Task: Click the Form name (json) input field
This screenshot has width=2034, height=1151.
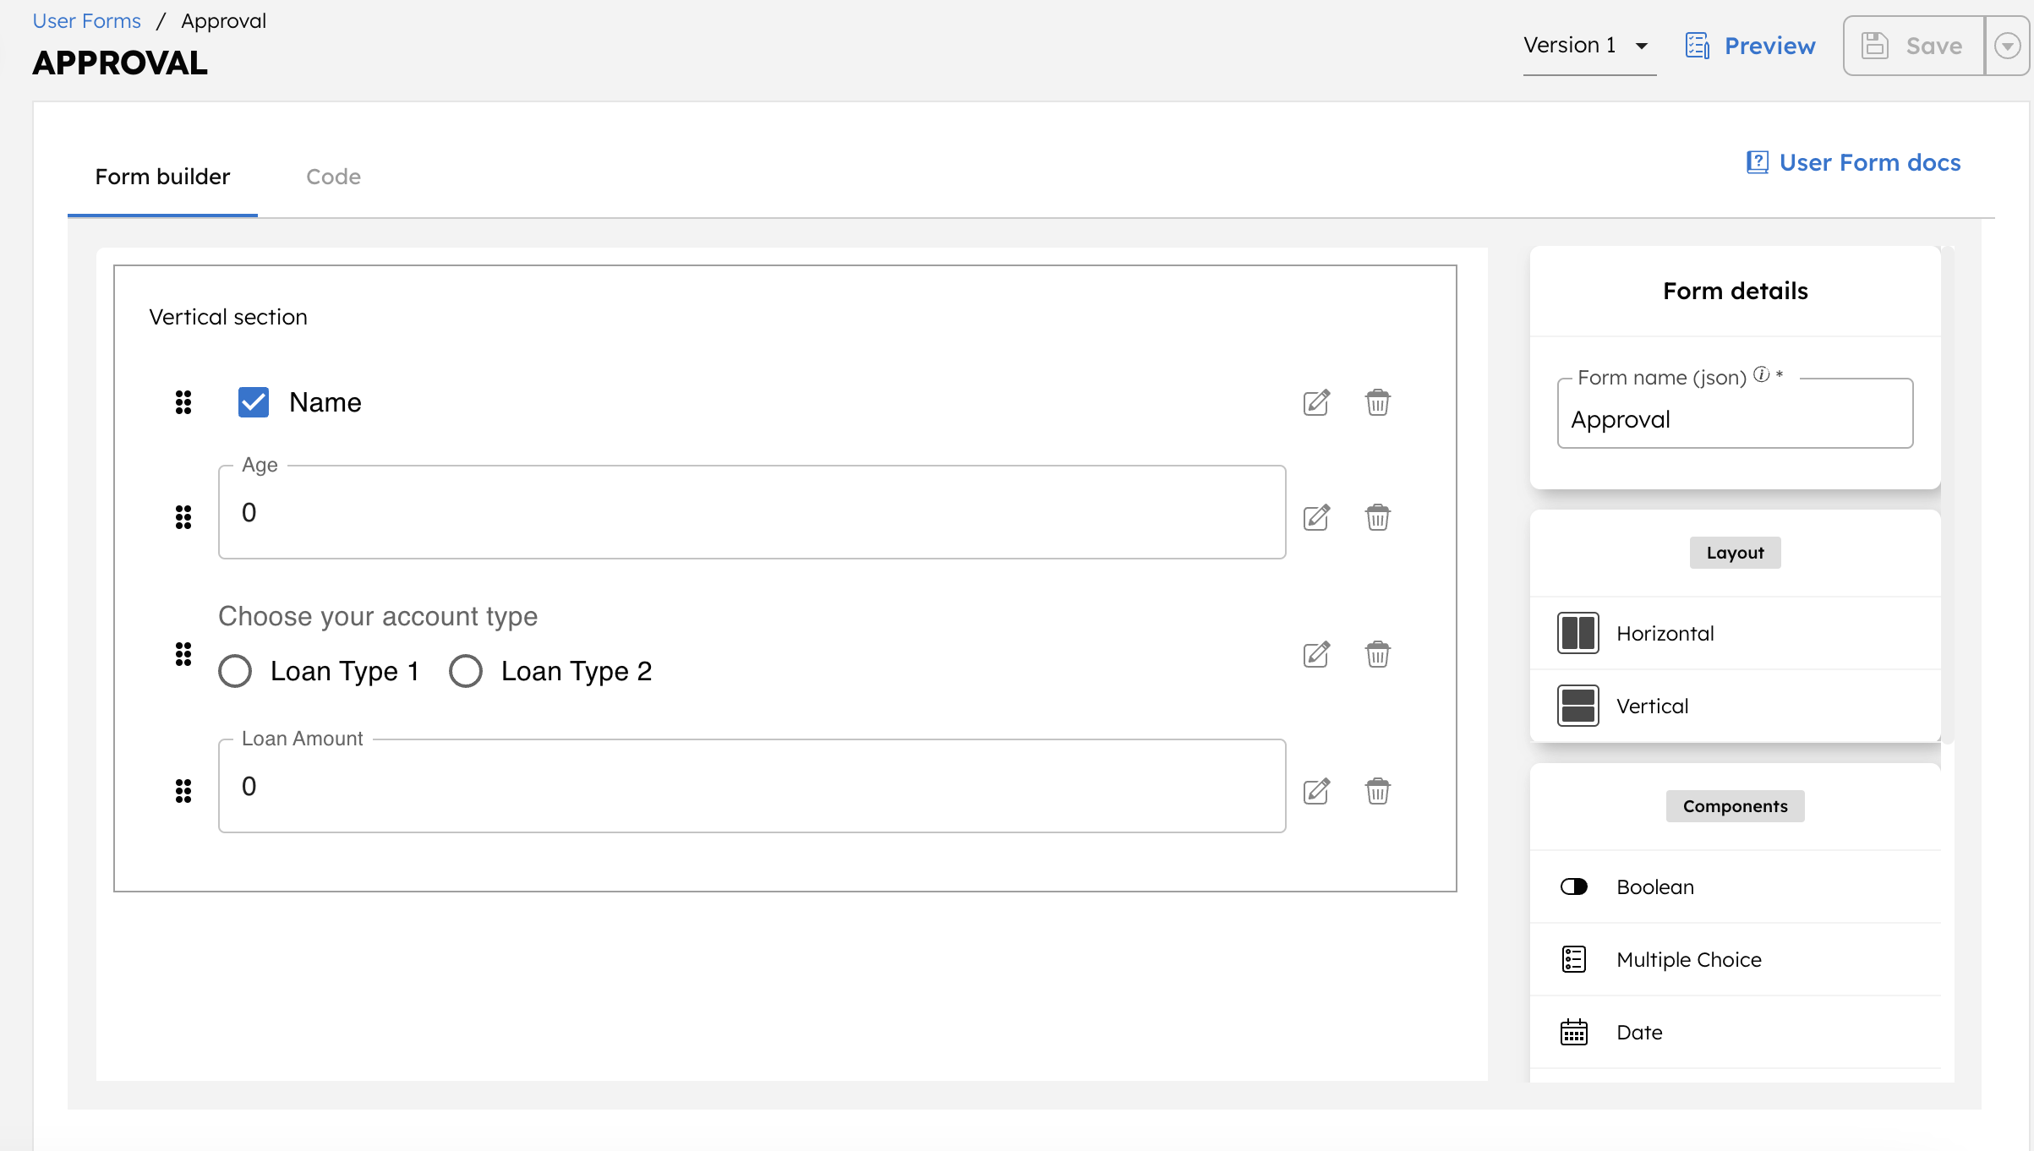Action: click(x=1736, y=413)
